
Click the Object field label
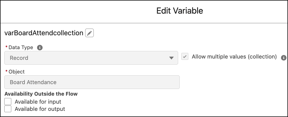[17, 72]
